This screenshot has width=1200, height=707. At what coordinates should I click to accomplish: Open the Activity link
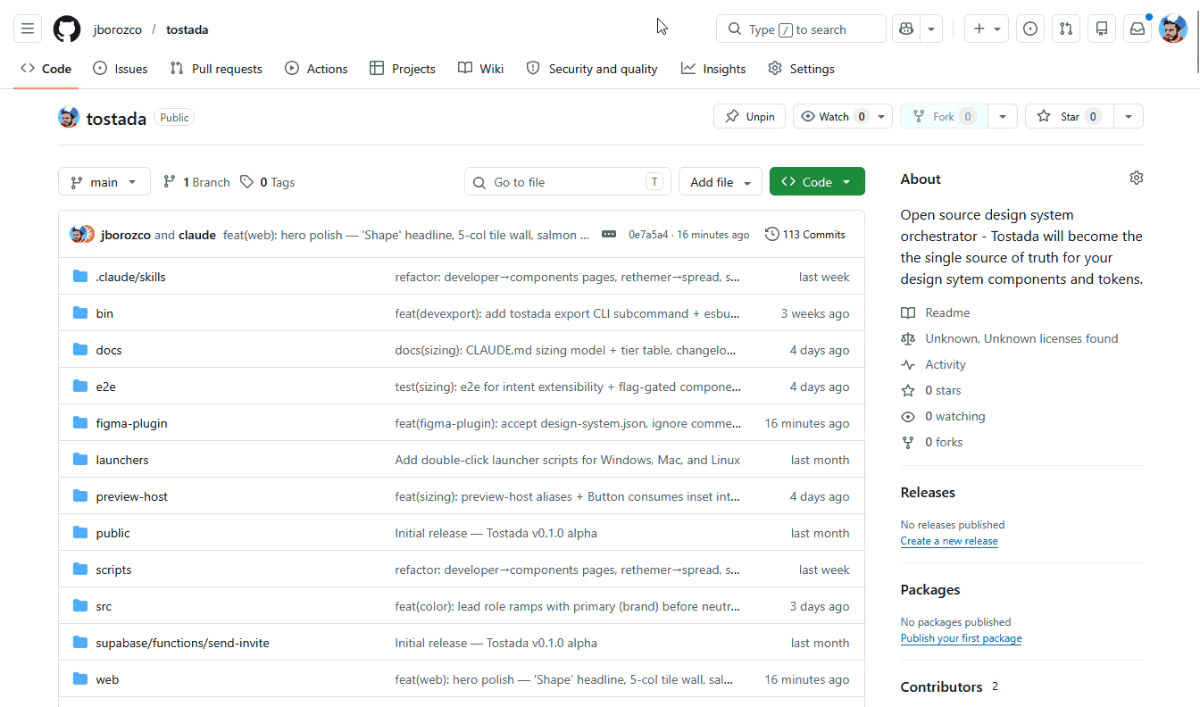[x=934, y=364]
